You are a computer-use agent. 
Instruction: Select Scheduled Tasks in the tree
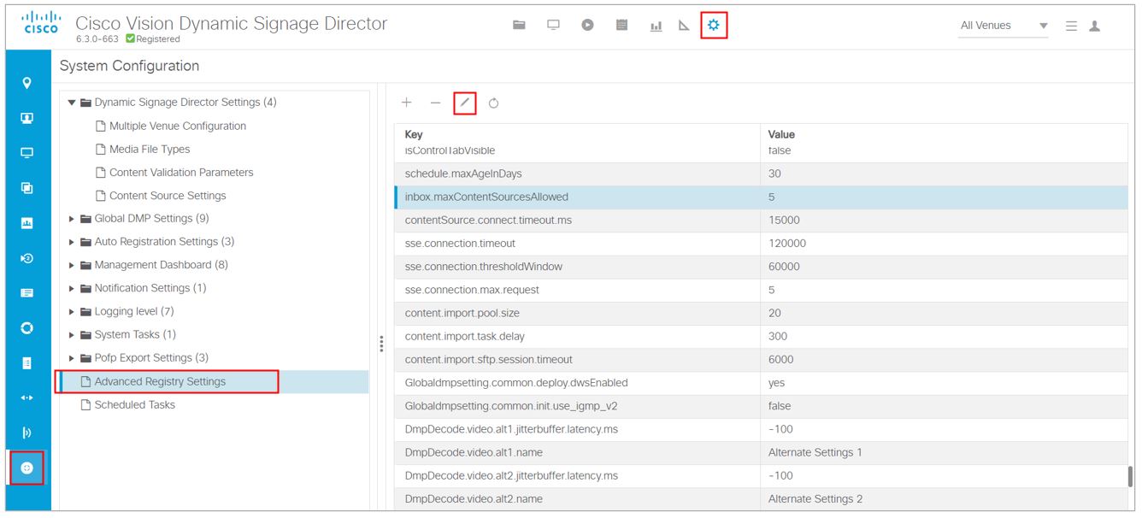134,405
